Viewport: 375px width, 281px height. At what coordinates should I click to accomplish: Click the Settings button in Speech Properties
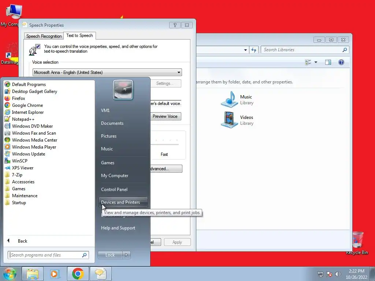click(165, 83)
